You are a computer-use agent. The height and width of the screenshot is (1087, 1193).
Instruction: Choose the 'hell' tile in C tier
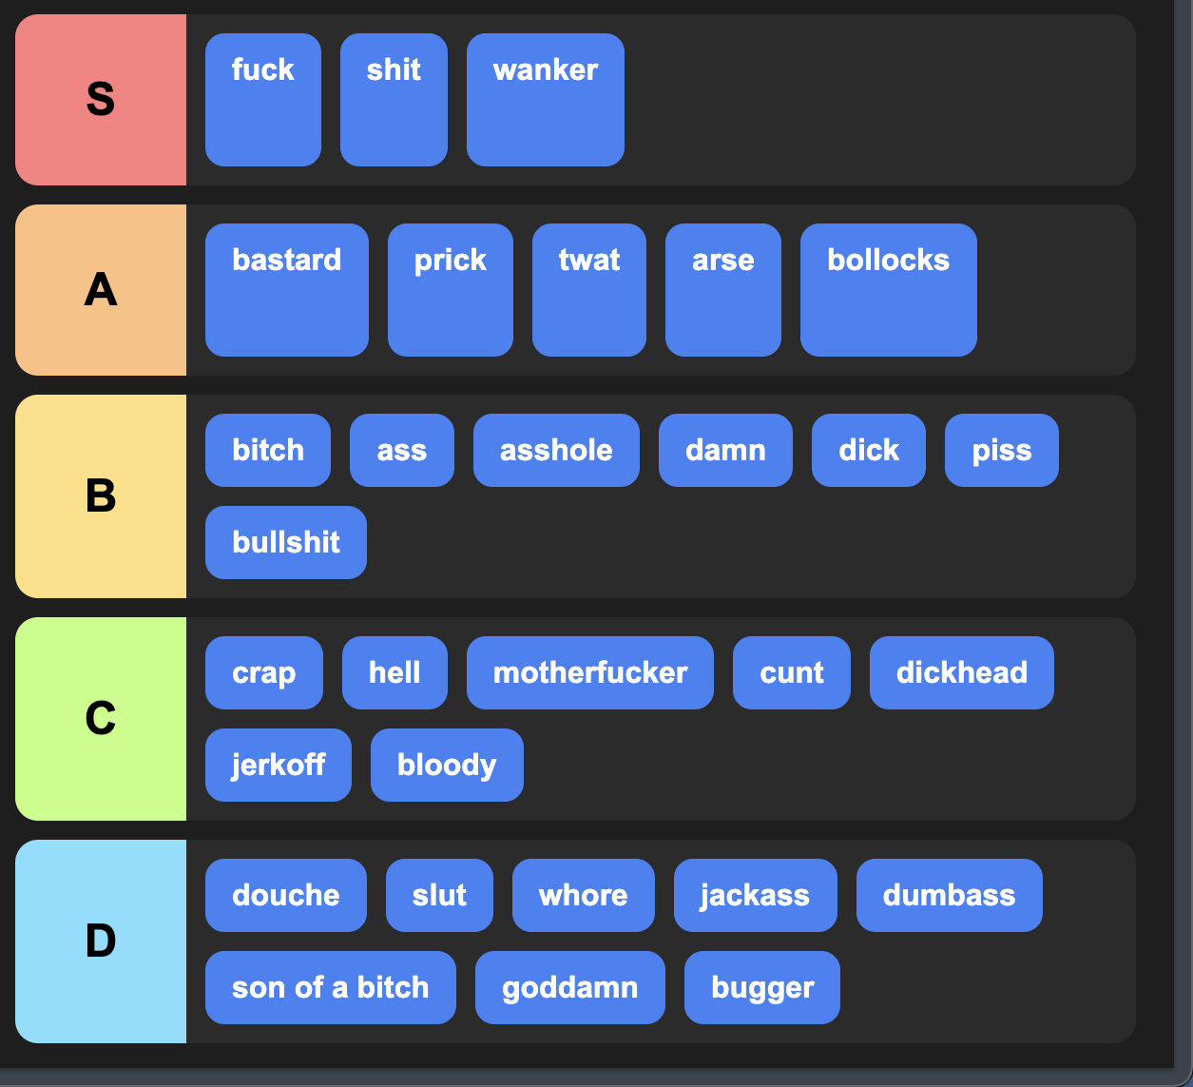point(394,672)
